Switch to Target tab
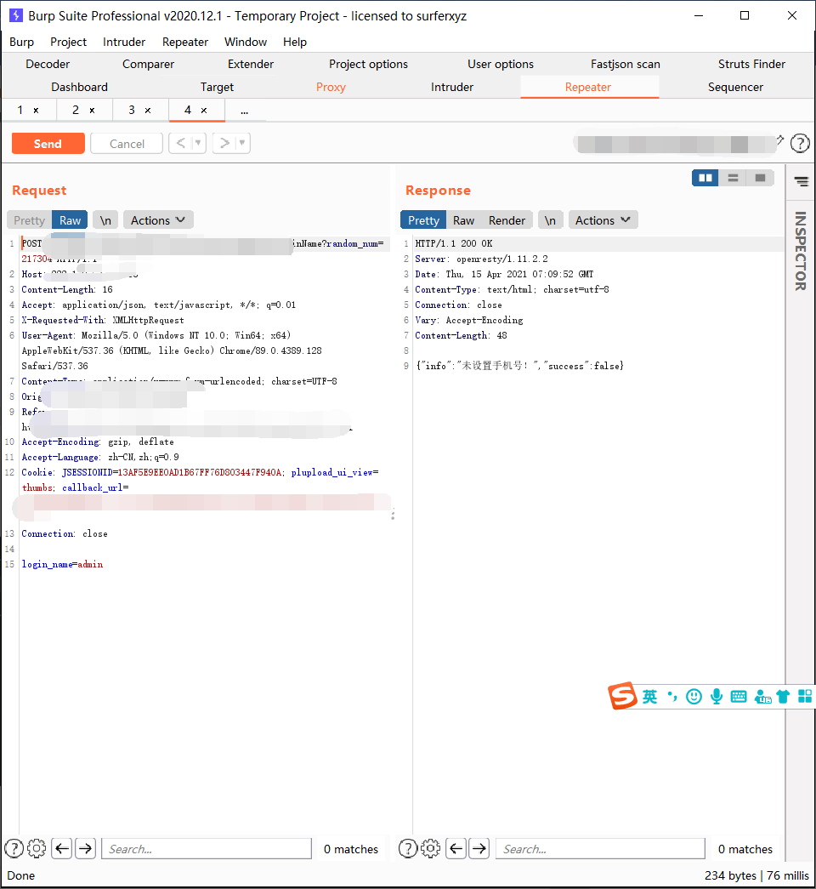Image resolution: width=816 pixels, height=889 pixels. pos(217,87)
